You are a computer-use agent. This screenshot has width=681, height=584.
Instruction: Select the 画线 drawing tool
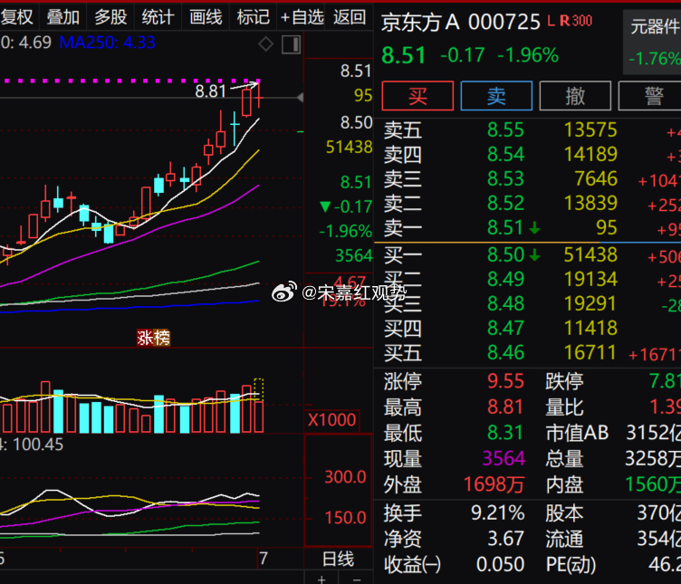point(206,17)
